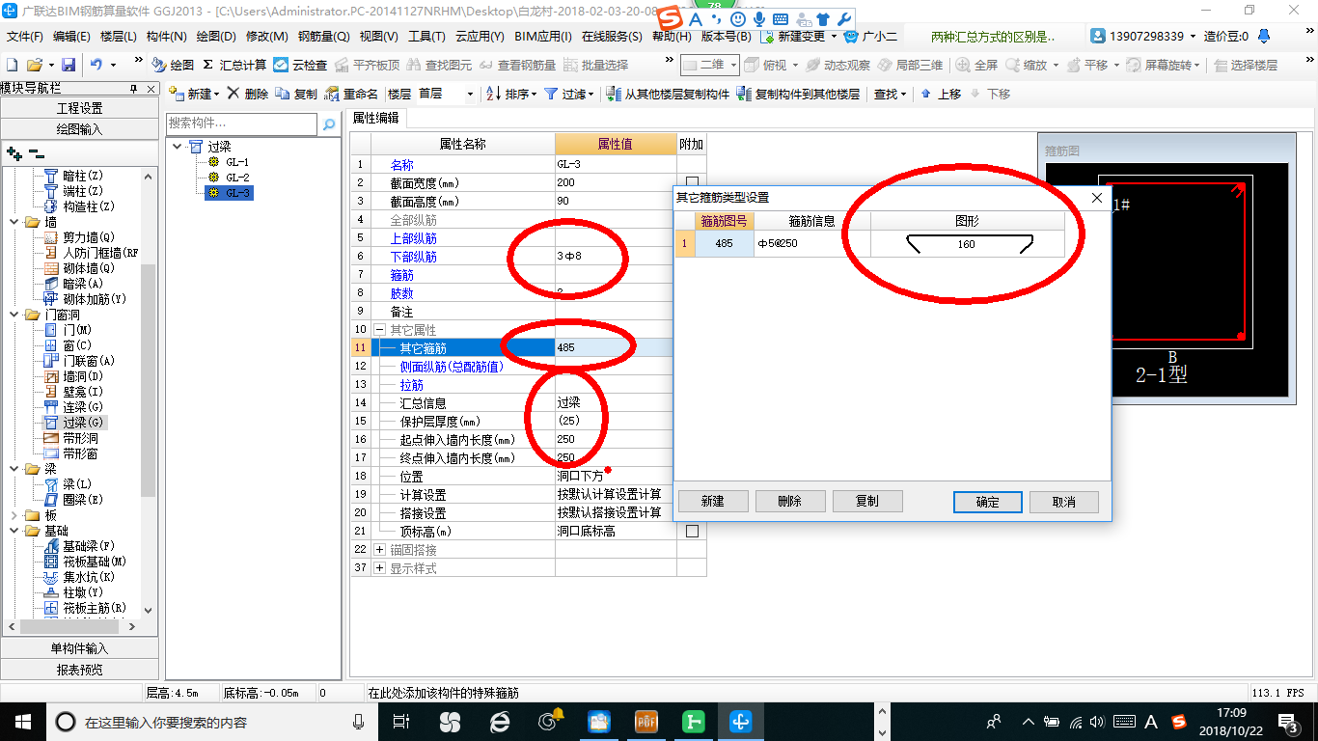Run 汇总计算 summary calculation
The image size is (1318, 741).
(234, 65)
